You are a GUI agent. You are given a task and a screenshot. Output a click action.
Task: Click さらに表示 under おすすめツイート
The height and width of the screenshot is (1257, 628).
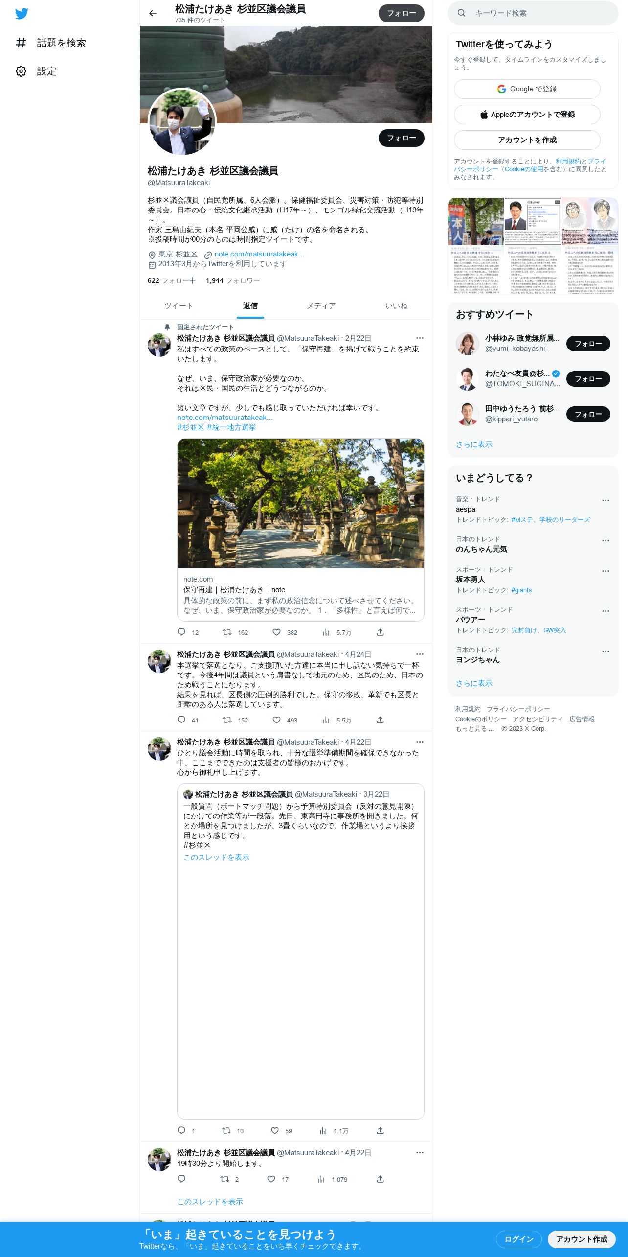(x=474, y=444)
